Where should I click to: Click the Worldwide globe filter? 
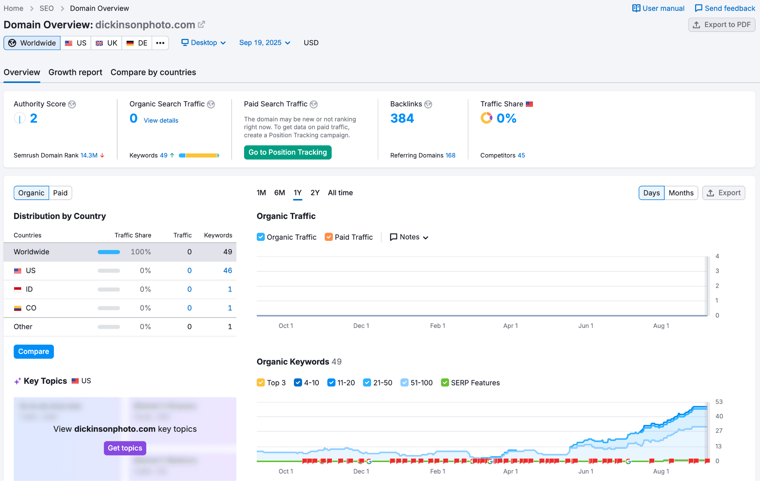32,43
